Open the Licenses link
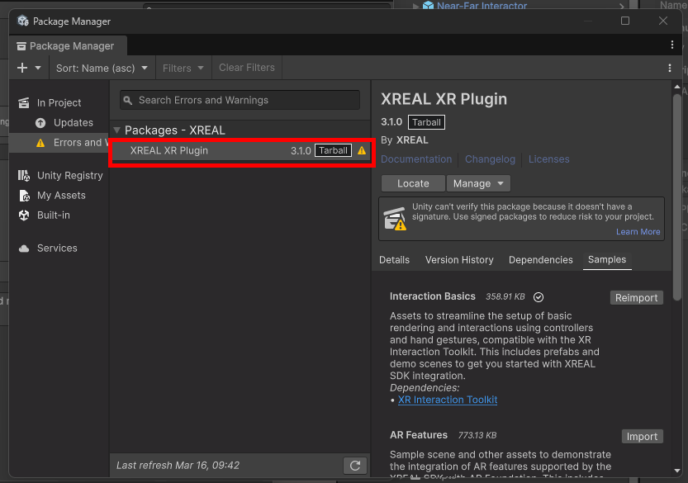Viewport: 688px width, 483px height. 548,159
